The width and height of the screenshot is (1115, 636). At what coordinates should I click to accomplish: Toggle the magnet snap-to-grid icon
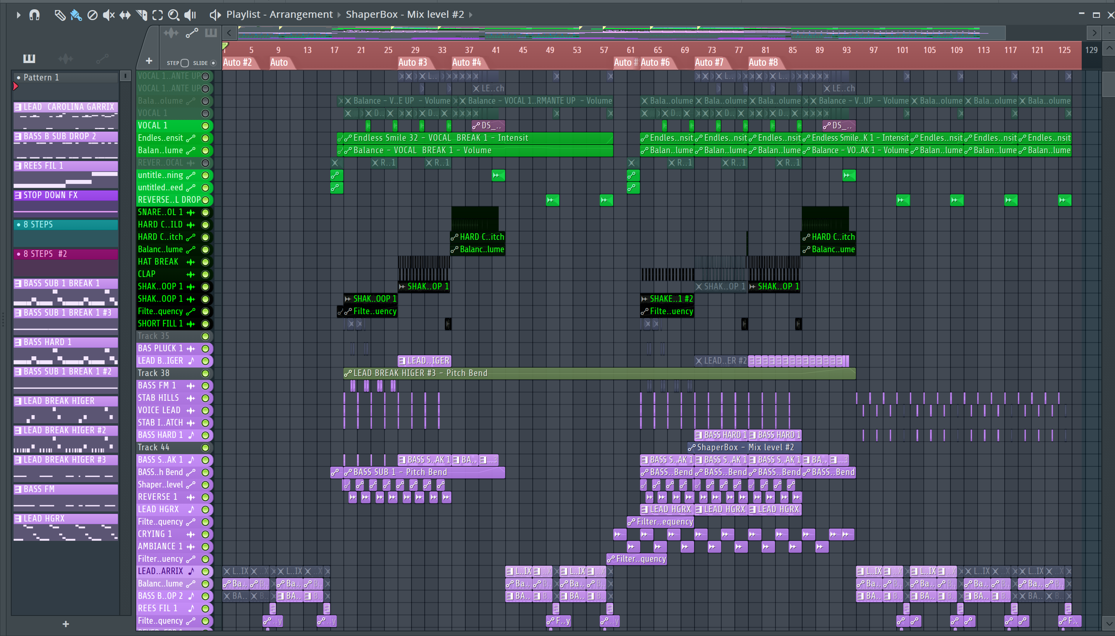(34, 15)
